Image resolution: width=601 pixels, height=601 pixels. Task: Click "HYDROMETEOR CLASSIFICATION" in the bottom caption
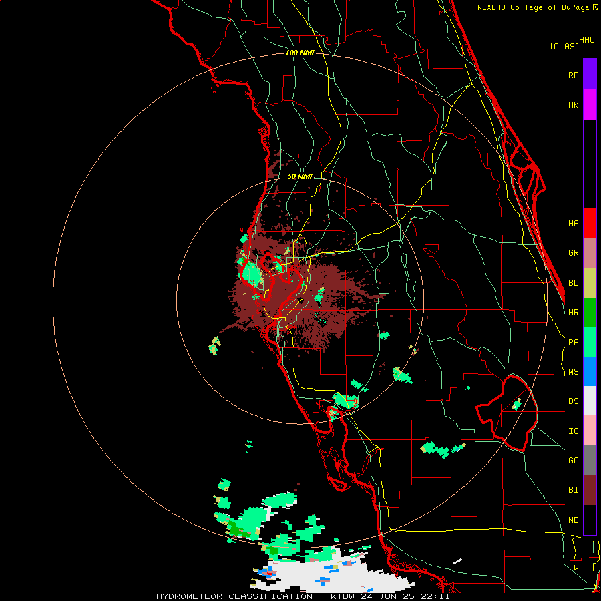(234, 596)
